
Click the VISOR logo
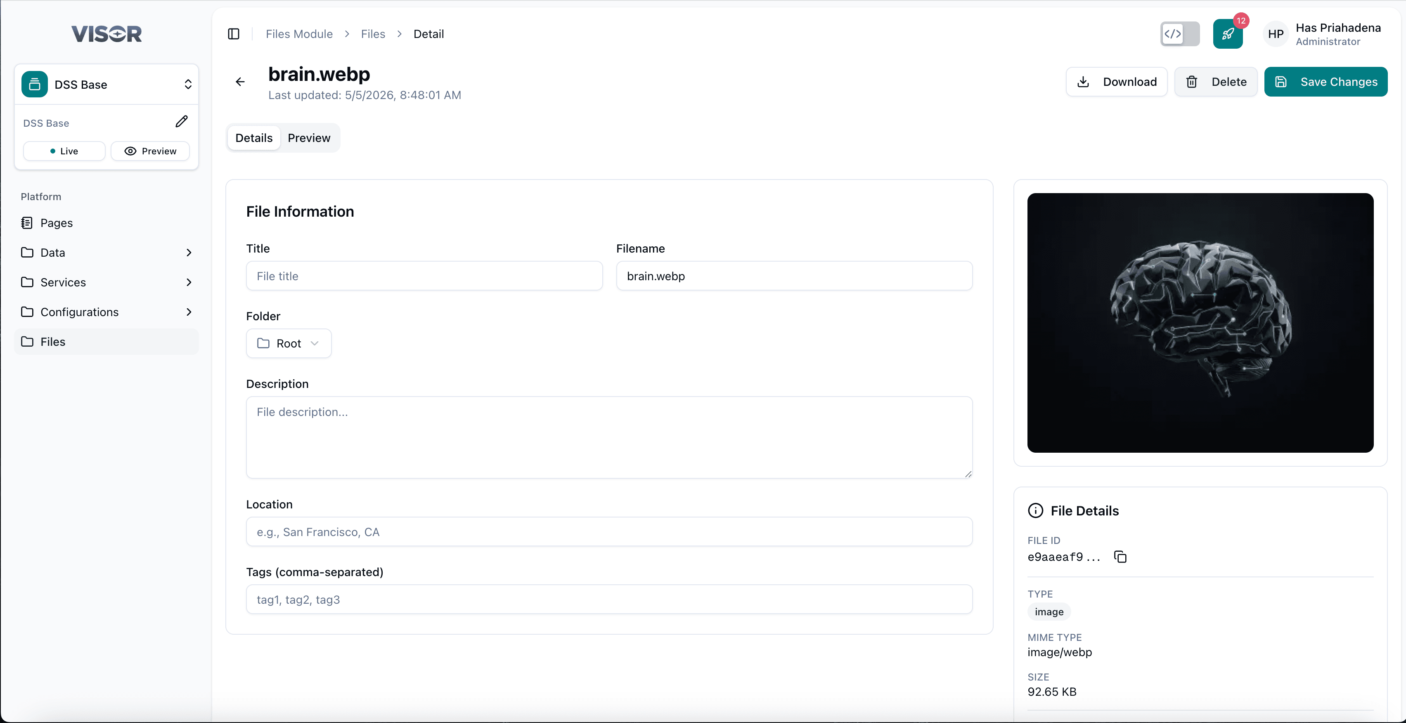tap(107, 34)
